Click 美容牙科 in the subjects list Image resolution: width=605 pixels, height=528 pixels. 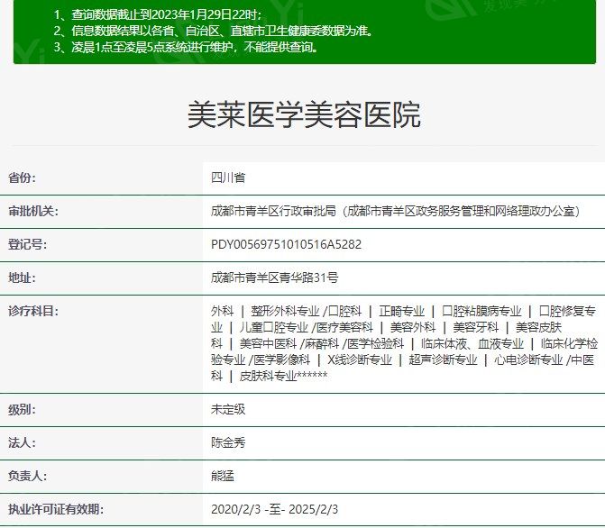[x=475, y=327]
